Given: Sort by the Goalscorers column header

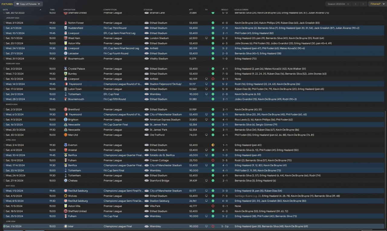Looking at the screenshot, I should click(241, 10).
